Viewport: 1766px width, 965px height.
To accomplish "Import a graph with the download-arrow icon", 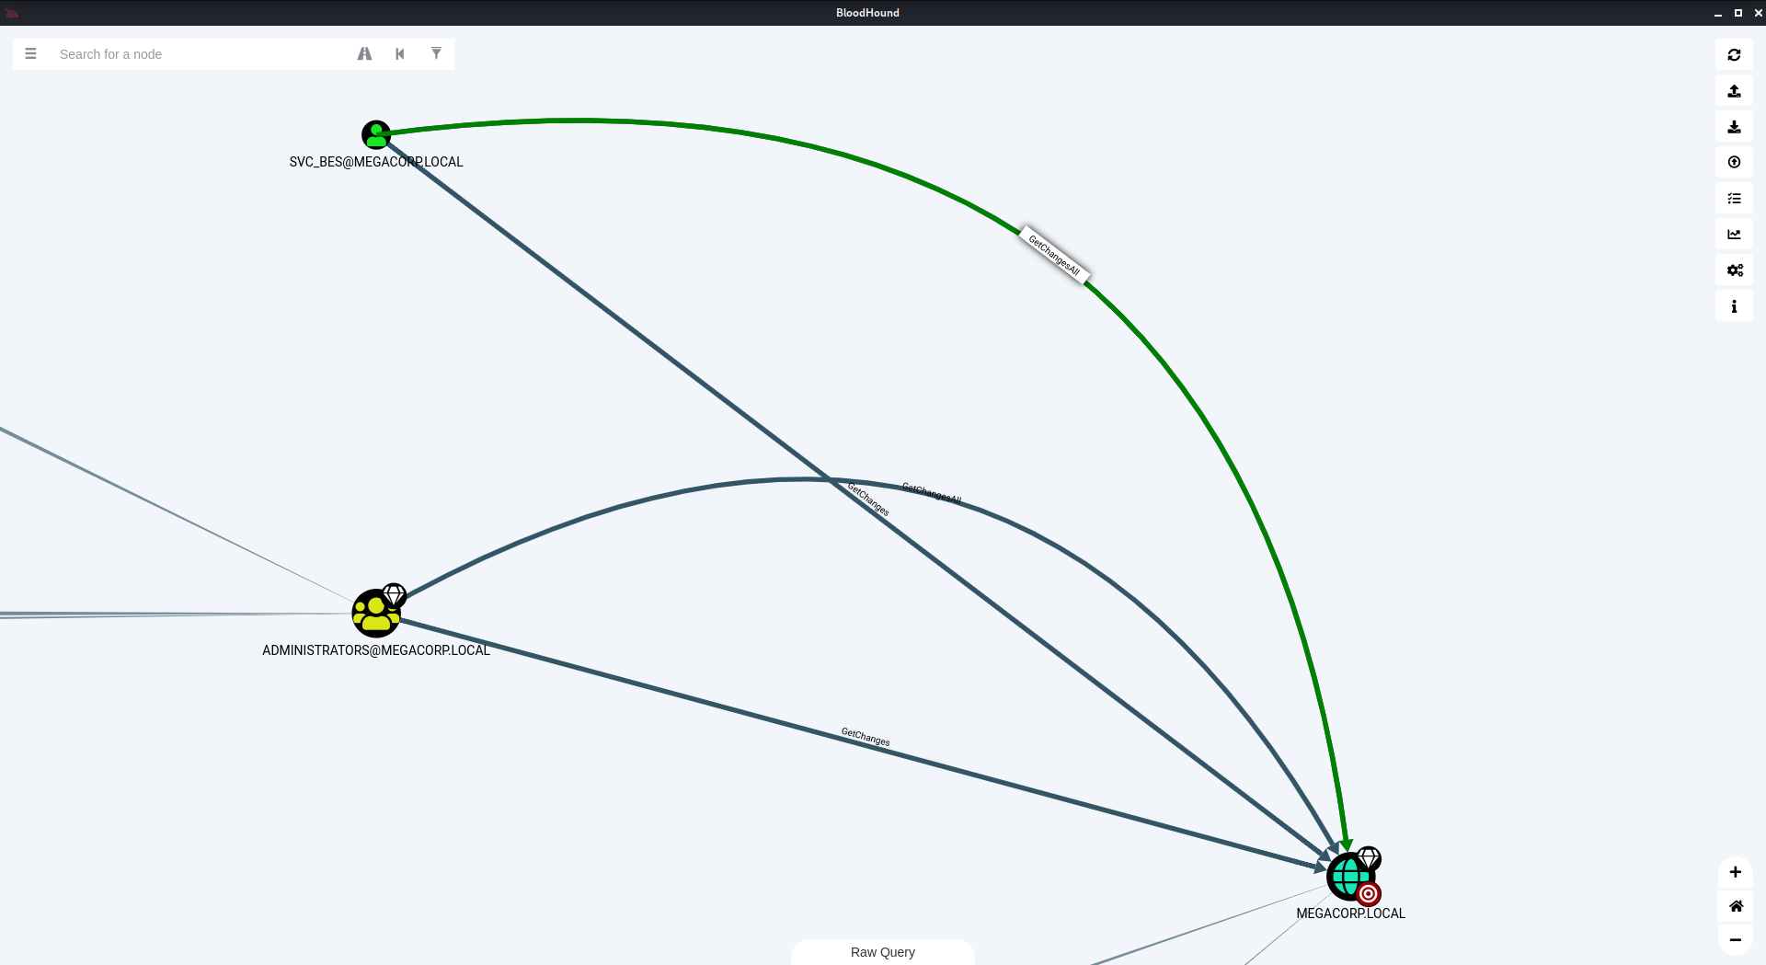I will [x=1734, y=127].
